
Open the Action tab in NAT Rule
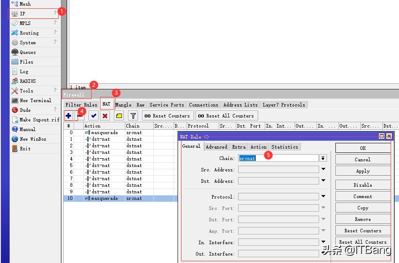[x=258, y=147]
